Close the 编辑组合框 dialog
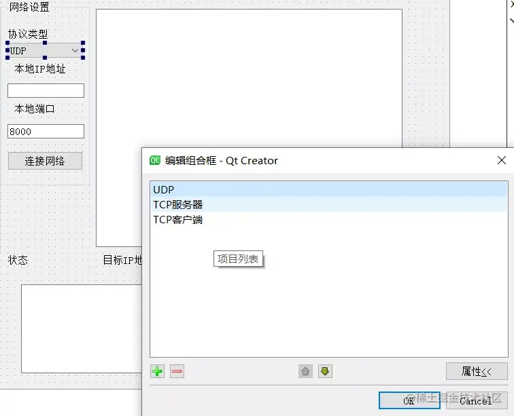Image resolution: width=514 pixels, height=416 pixels. pyautogui.click(x=502, y=160)
